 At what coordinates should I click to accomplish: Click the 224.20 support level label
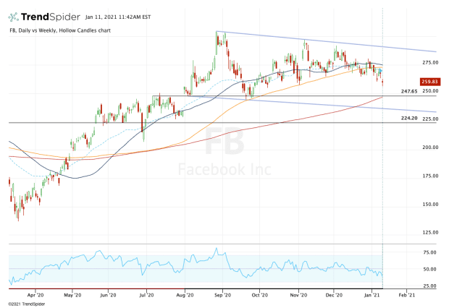pyautogui.click(x=409, y=118)
